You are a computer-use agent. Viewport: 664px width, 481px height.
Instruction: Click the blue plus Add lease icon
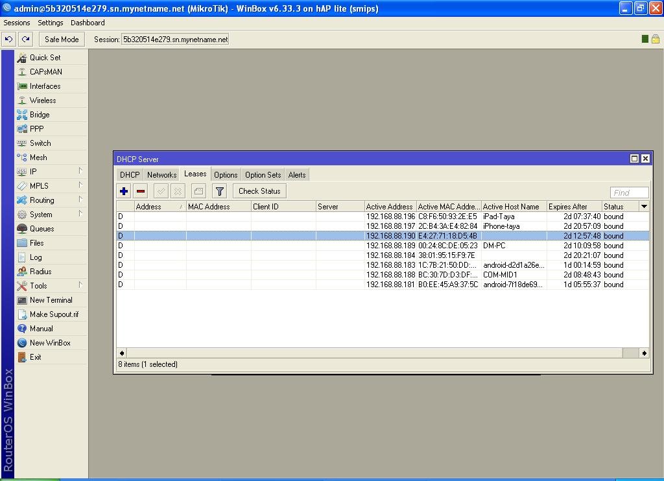click(x=123, y=191)
